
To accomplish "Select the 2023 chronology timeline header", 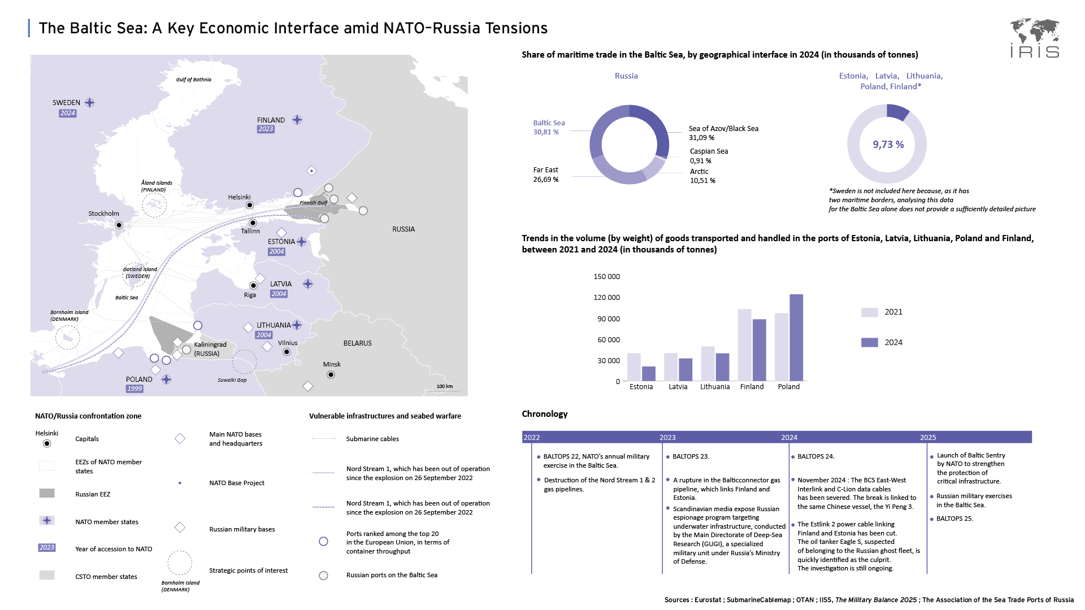I will 667,437.
